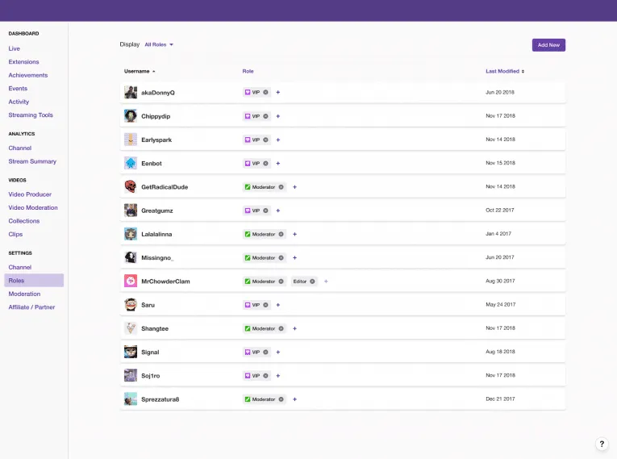617x459 pixels.
Task: Select Roles in settings sidebar
Action: (x=34, y=280)
